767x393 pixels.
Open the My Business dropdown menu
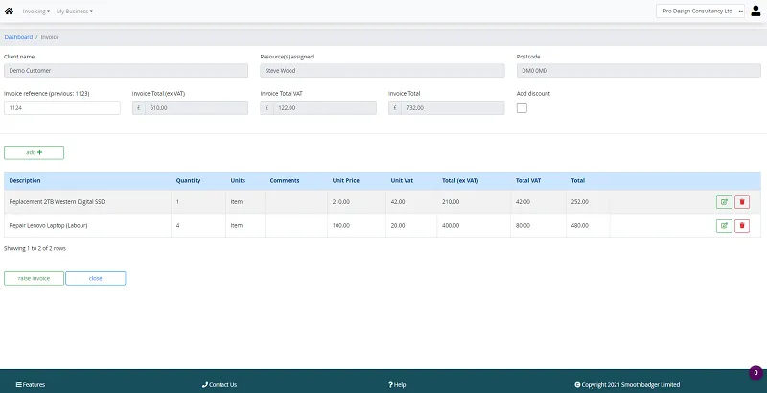pyautogui.click(x=75, y=11)
